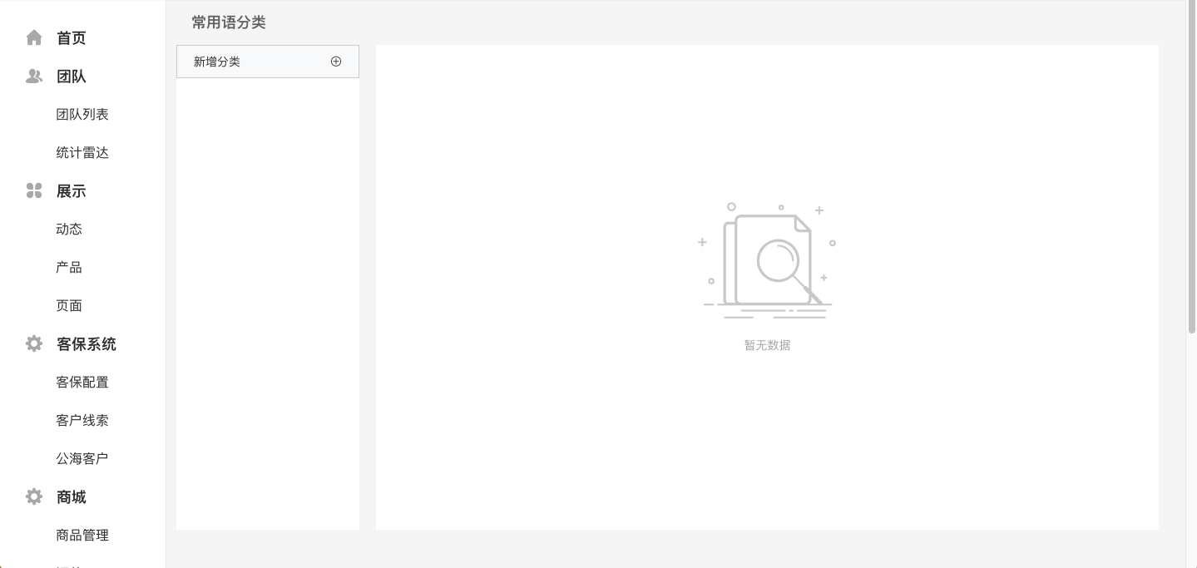1197x568 pixels.
Task: Open 客保配置 settings page
Action: pyautogui.click(x=82, y=383)
